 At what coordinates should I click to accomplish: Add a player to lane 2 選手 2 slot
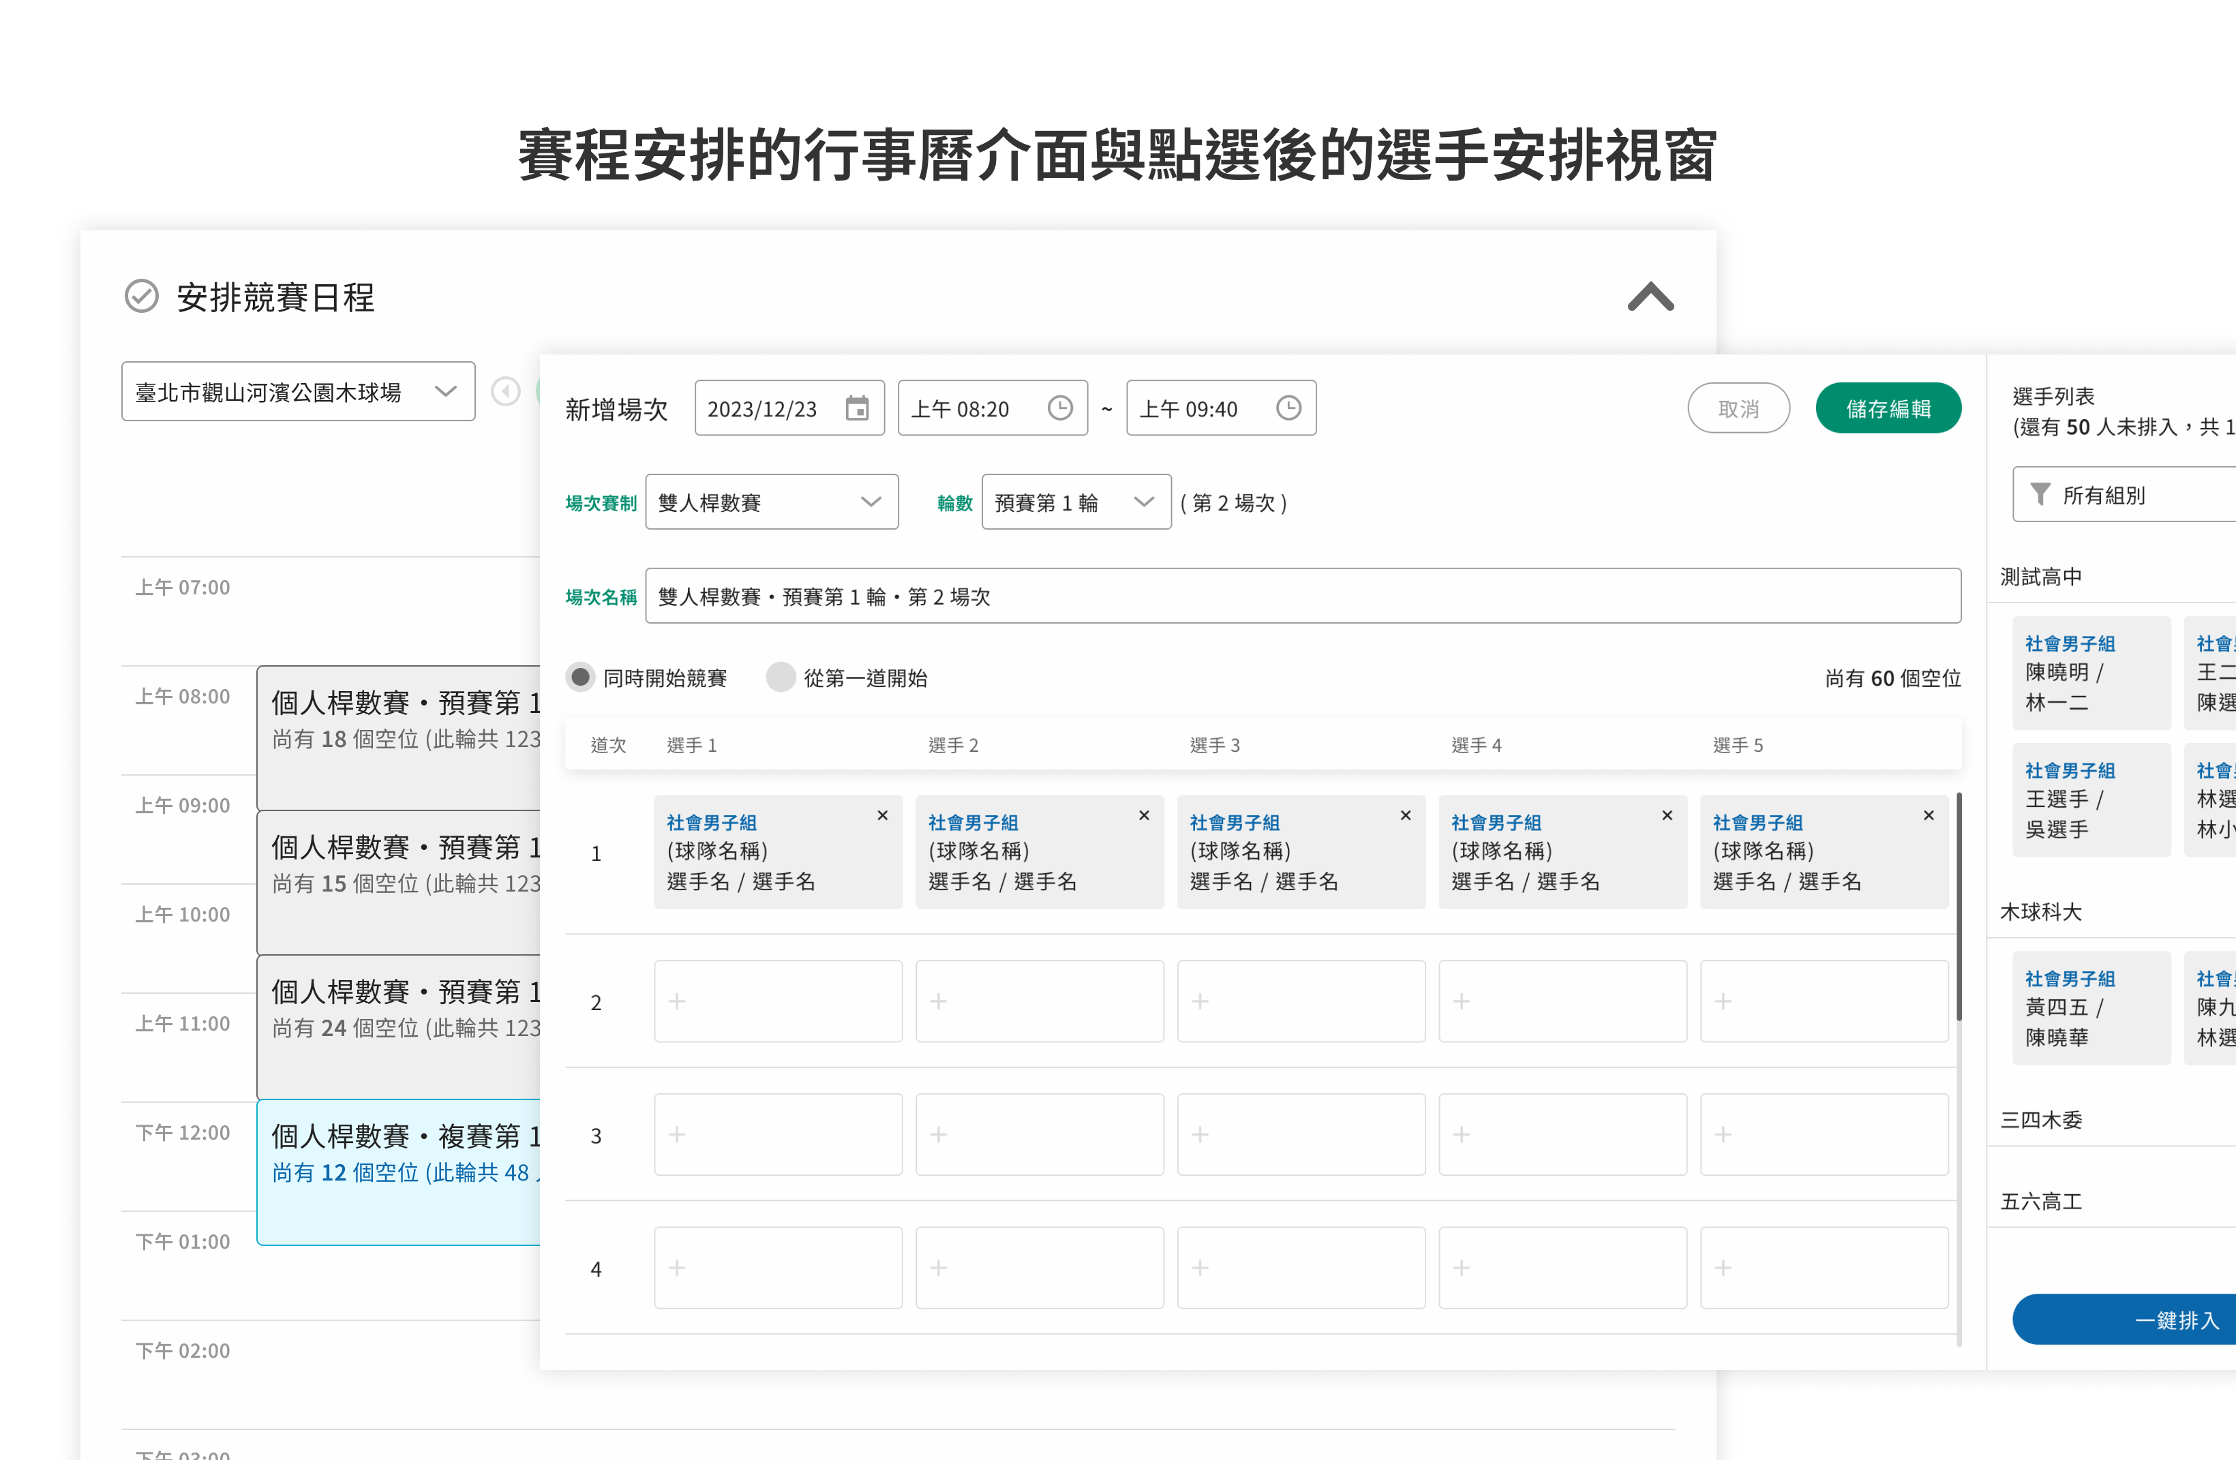click(1039, 1001)
